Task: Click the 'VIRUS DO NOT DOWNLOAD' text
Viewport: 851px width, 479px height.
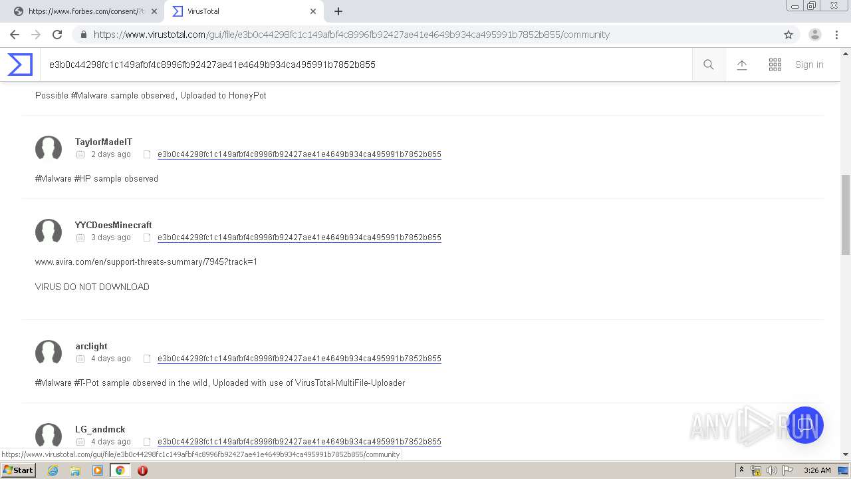Action: (92, 287)
